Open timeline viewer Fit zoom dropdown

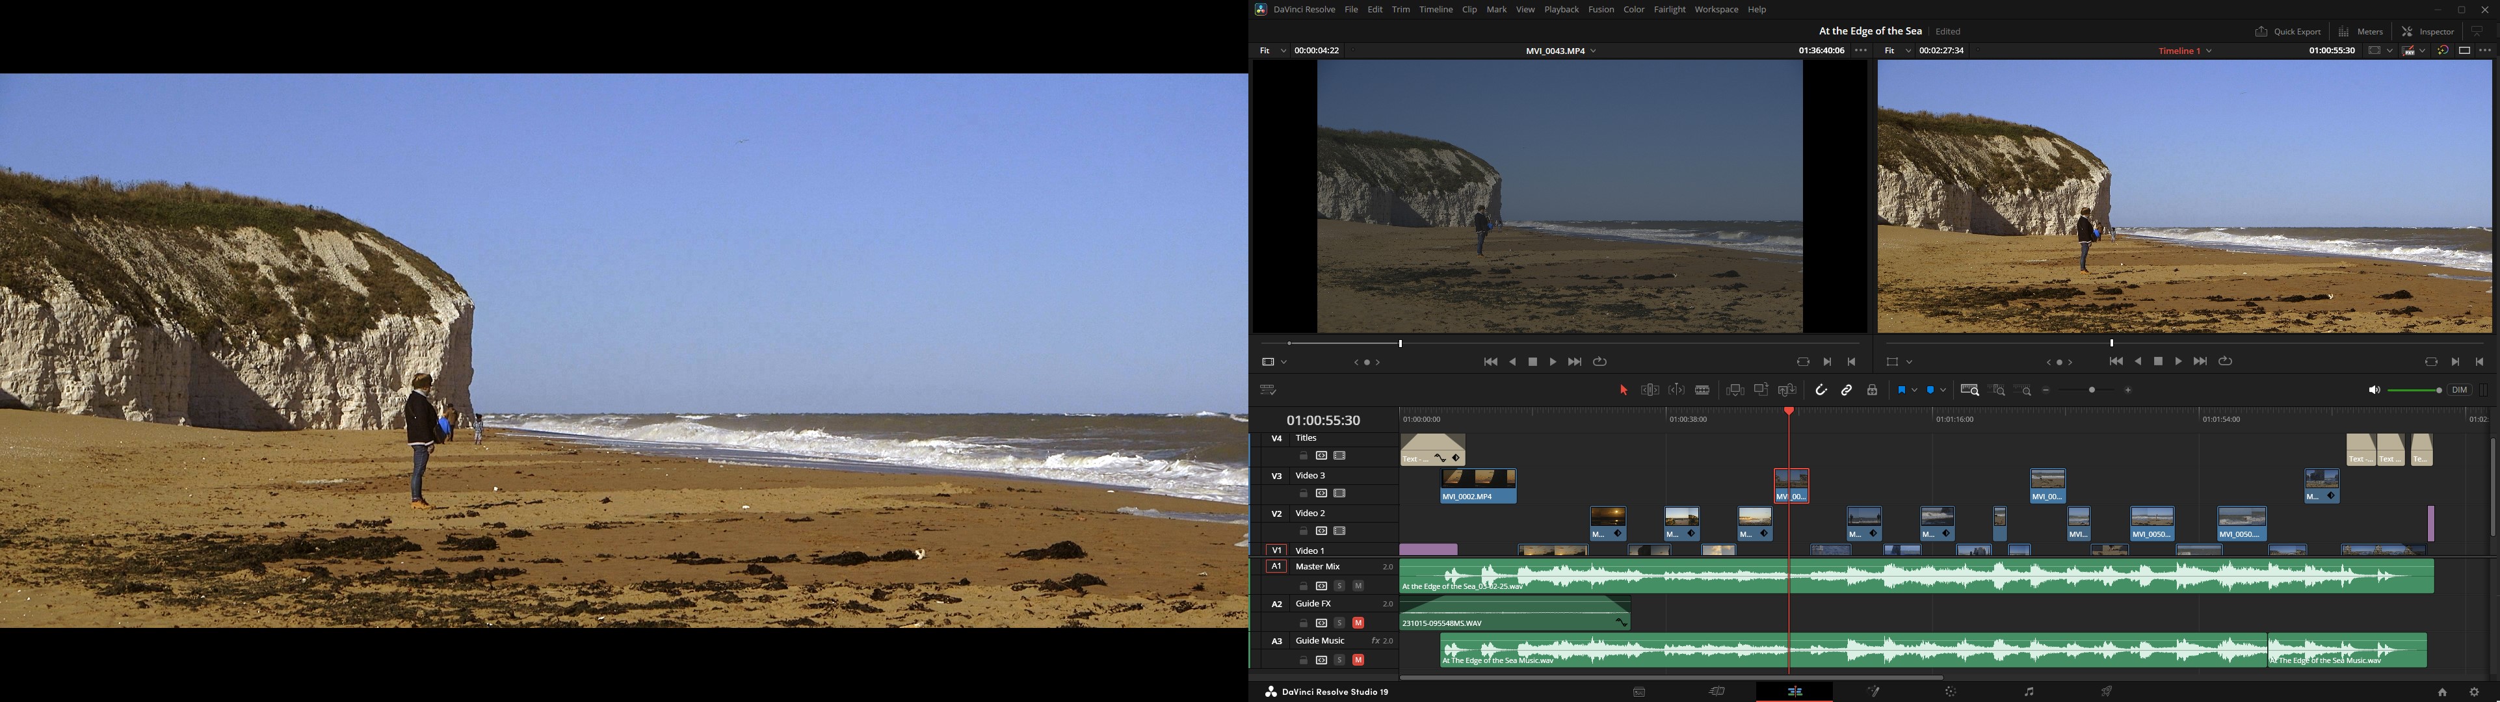click(1897, 51)
